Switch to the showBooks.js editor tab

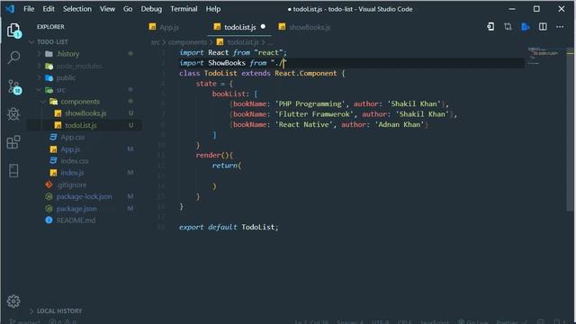coord(304,27)
